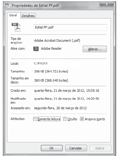Click the Edital PF.pdf file name field
The height and width of the screenshot is (158, 121).
click(70, 28)
